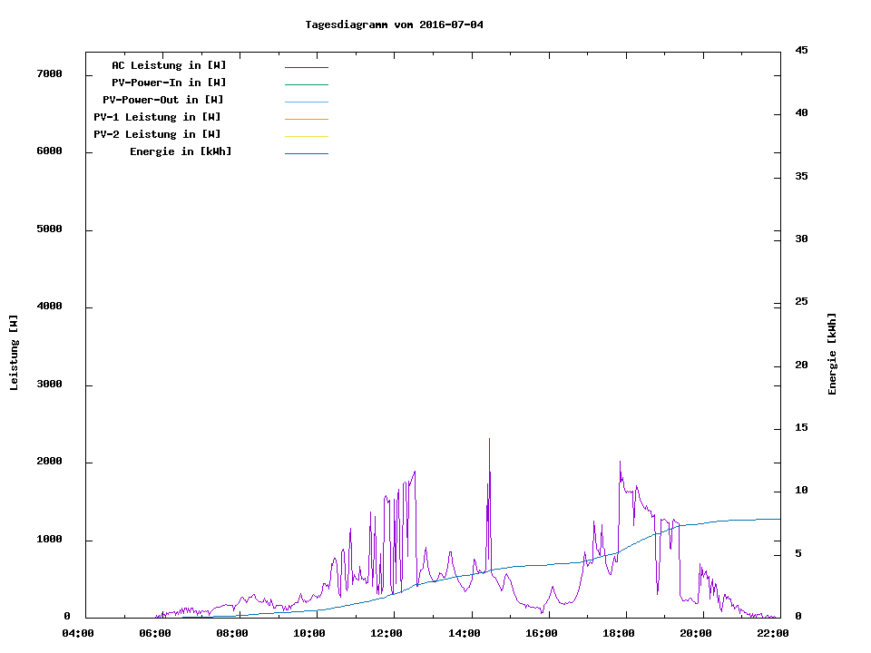
Task: Select the AC Leistung in [W] legend label
Action: click(x=169, y=65)
